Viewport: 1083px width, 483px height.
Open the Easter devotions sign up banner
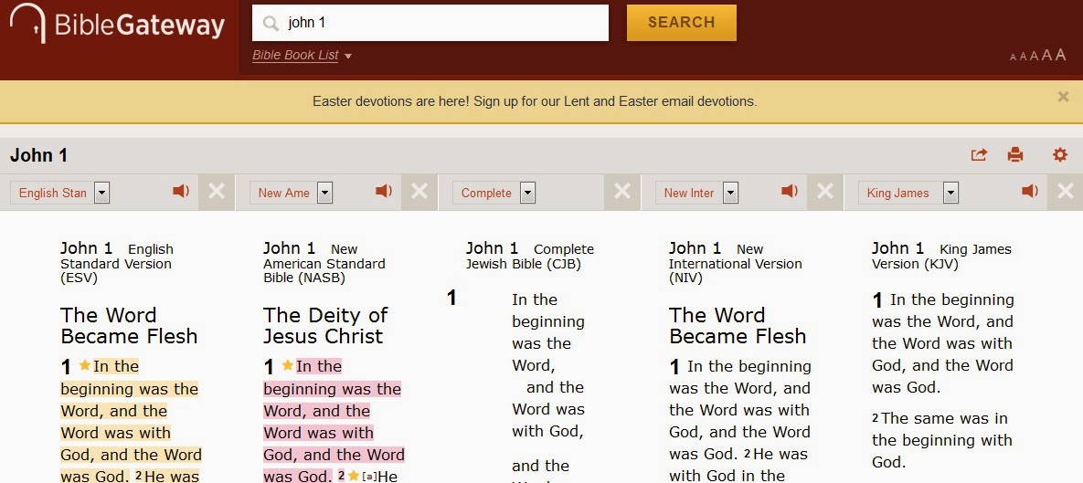tap(535, 101)
